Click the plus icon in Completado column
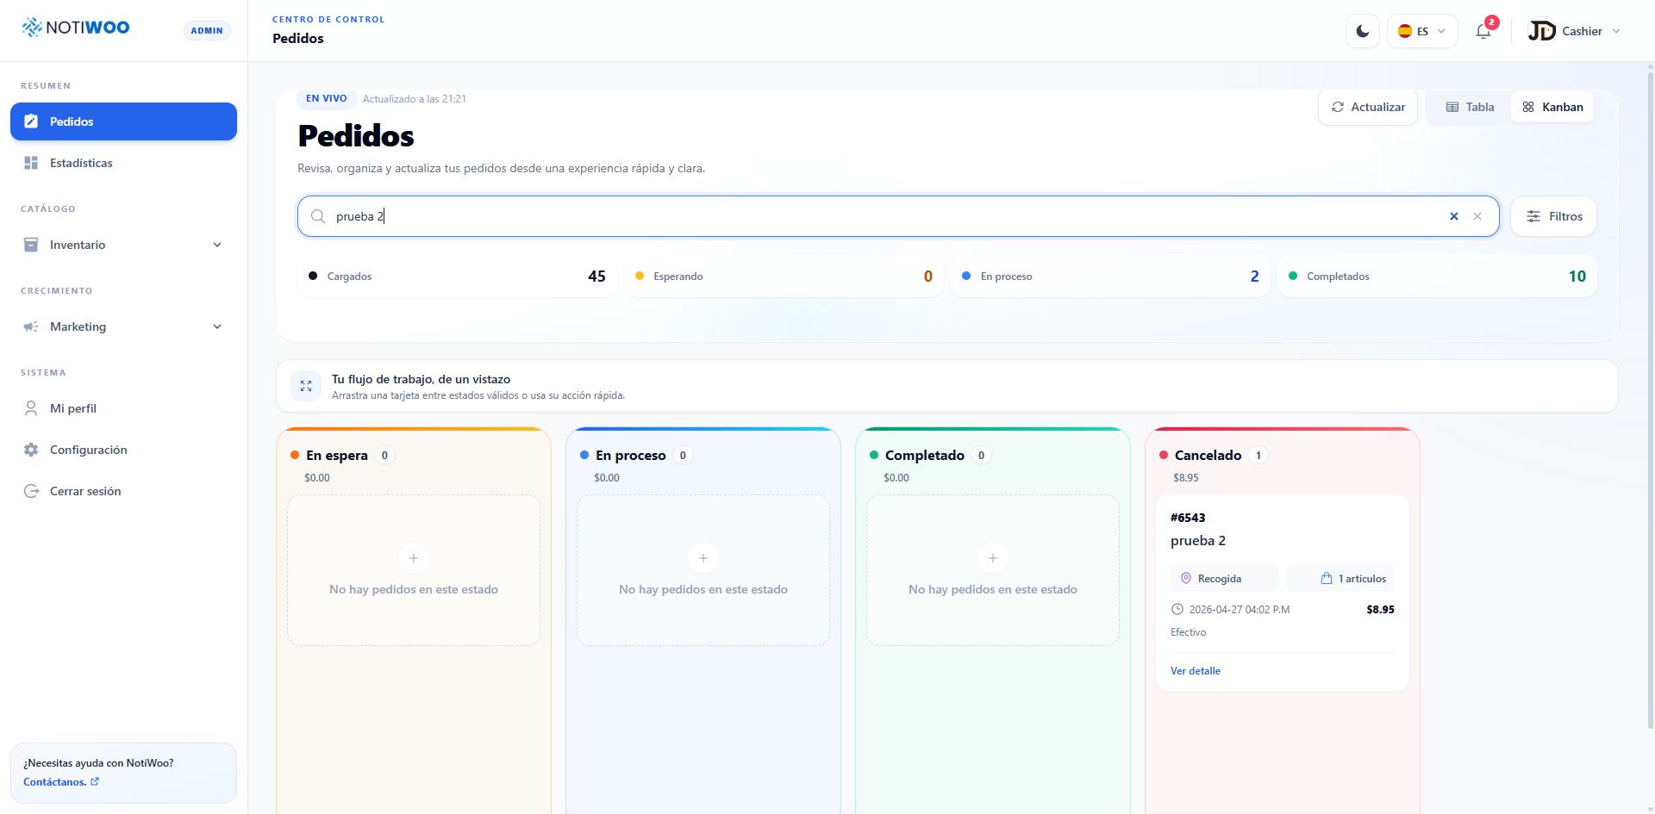 [x=993, y=558]
